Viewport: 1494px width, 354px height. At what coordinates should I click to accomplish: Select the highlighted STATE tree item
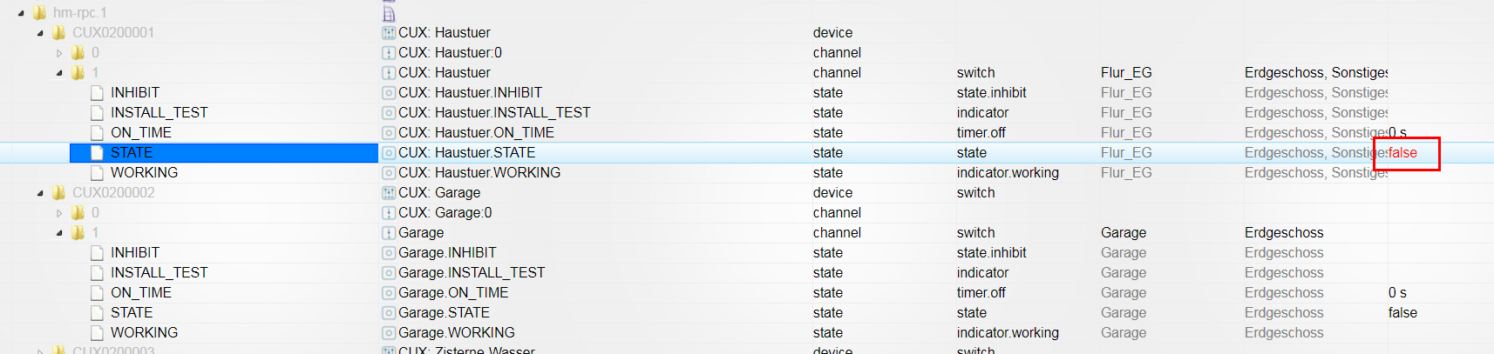[x=132, y=153]
